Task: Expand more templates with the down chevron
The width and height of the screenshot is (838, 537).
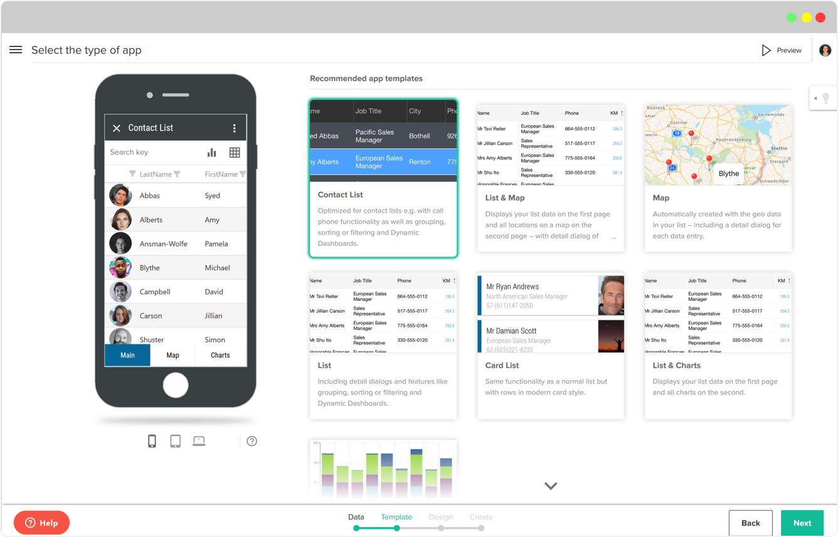Action: point(551,486)
